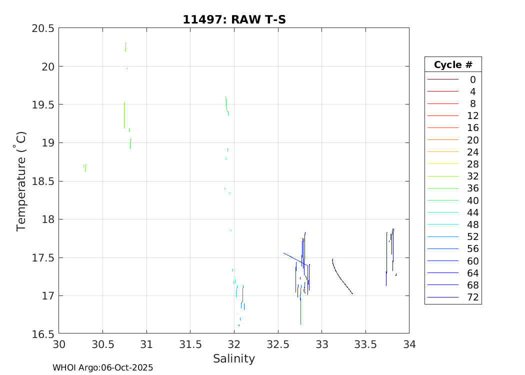Select the red legend line for cycle 4
The image size is (525, 375).
(442, 91)
